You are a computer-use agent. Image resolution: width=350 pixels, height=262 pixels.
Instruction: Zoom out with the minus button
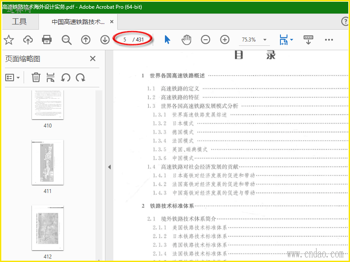click(205, 40)
